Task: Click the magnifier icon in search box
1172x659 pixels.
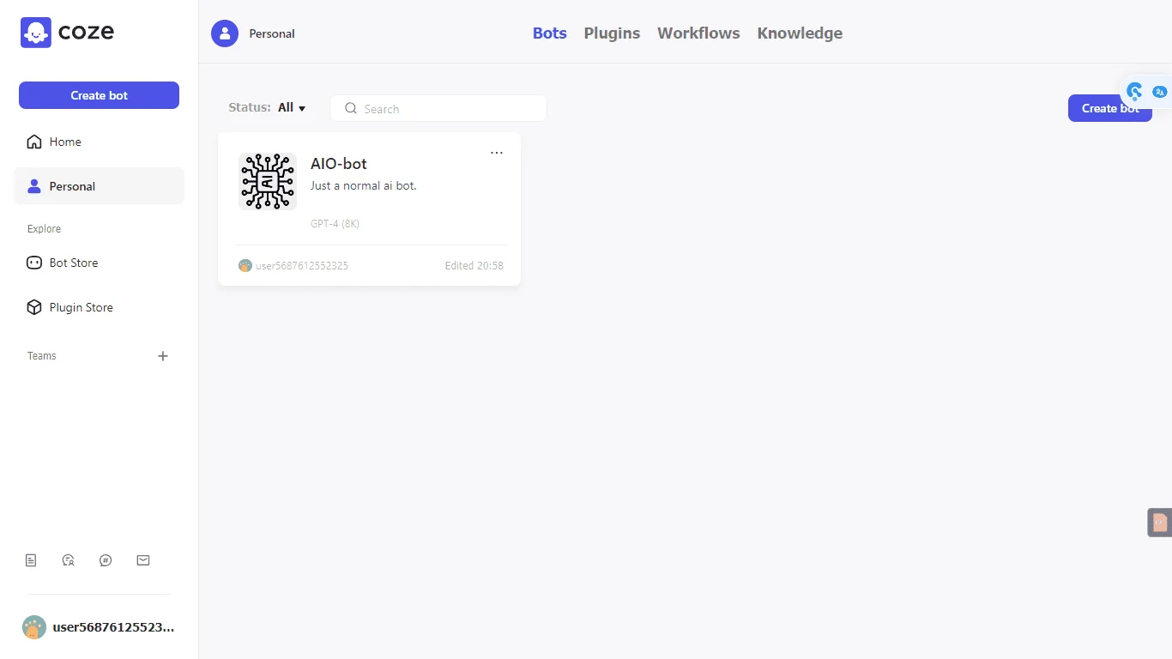Action: (350, 109)
